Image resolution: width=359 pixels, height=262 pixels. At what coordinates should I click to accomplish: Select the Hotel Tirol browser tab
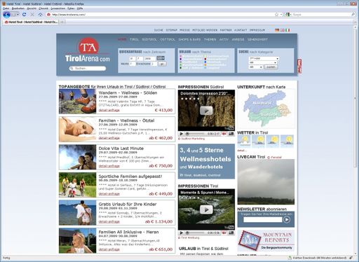tap(31, 22)
